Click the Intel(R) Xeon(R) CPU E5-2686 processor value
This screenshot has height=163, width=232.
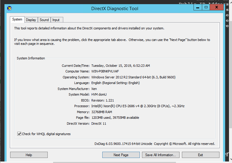138,106
